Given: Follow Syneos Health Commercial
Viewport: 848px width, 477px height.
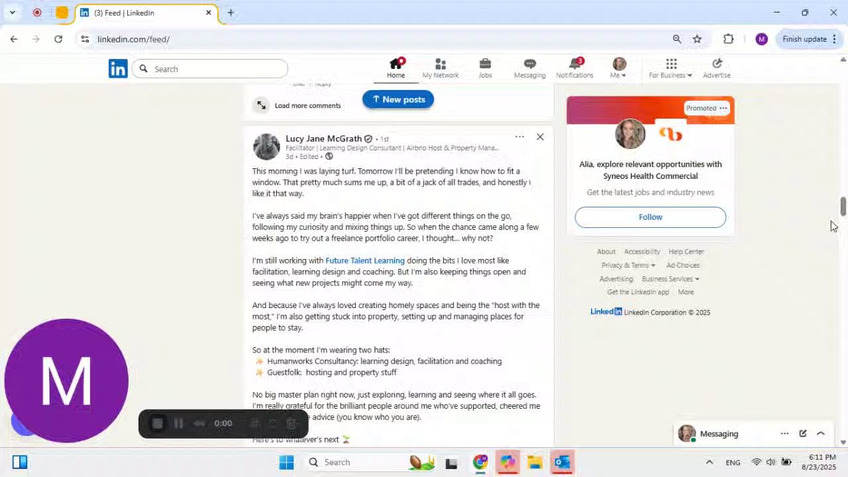Looking at the screenshot, I should point(651,217).
